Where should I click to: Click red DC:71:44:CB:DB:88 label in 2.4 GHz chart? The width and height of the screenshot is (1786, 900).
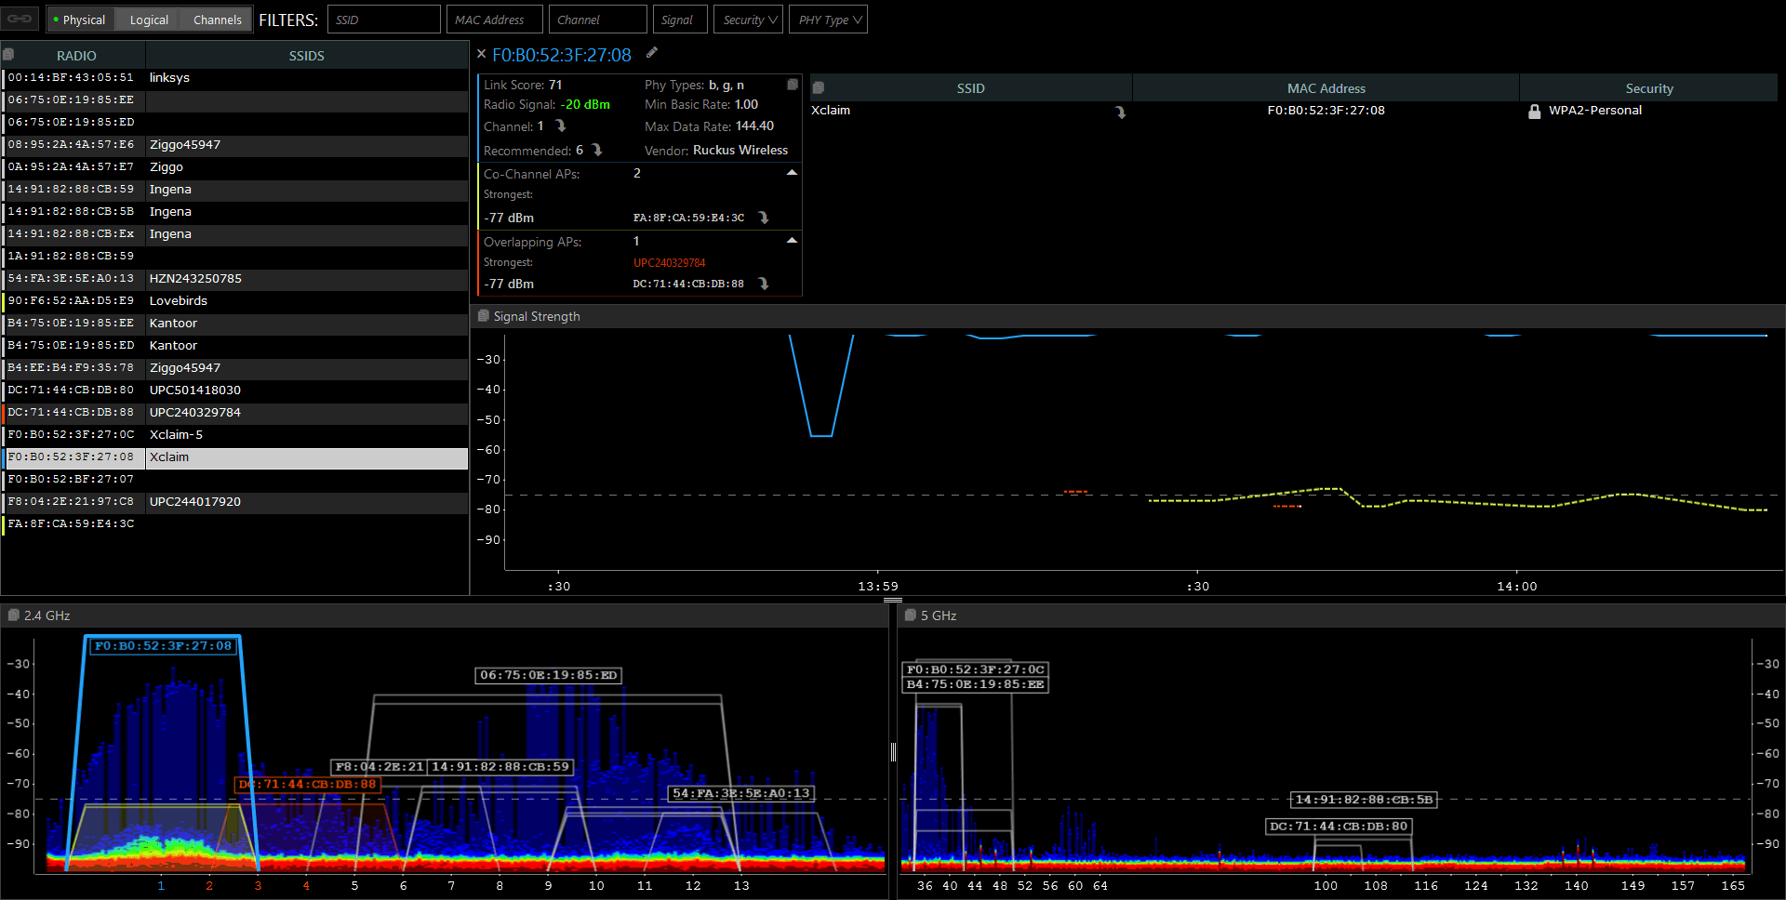pos(307,784)
